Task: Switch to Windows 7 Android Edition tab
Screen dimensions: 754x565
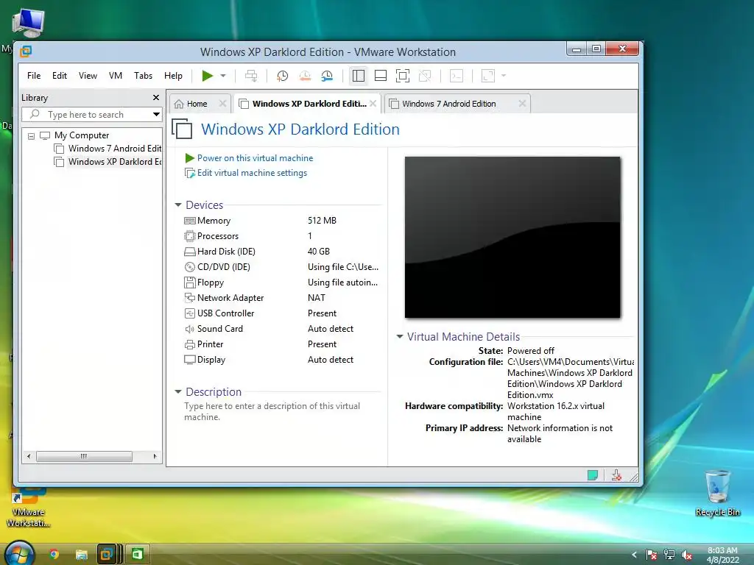Action: pyautogui.click(x=448, y=104)
